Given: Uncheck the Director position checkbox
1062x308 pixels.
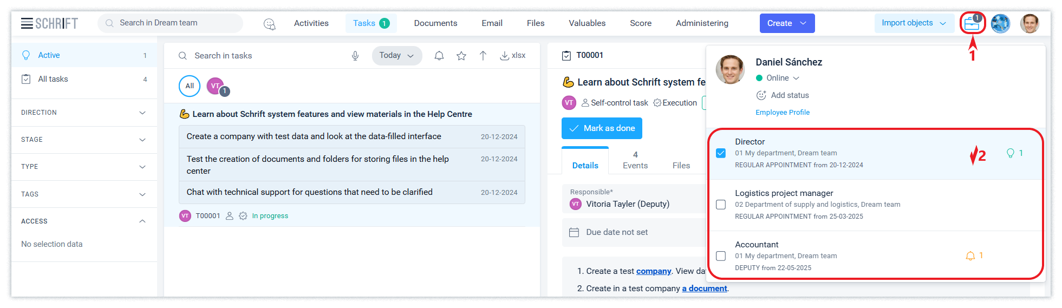Looking at the screenshot, I should pos(721,153).
